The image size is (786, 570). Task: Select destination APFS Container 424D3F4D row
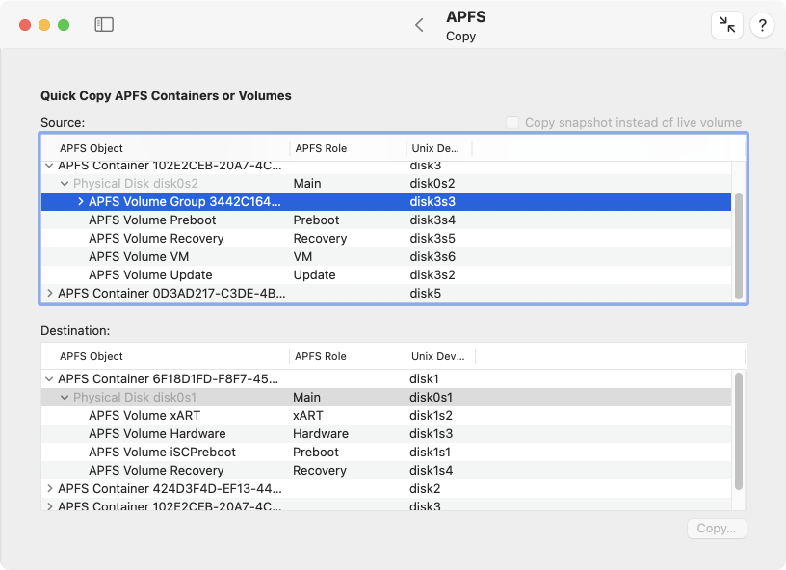[x=386, y=488]
